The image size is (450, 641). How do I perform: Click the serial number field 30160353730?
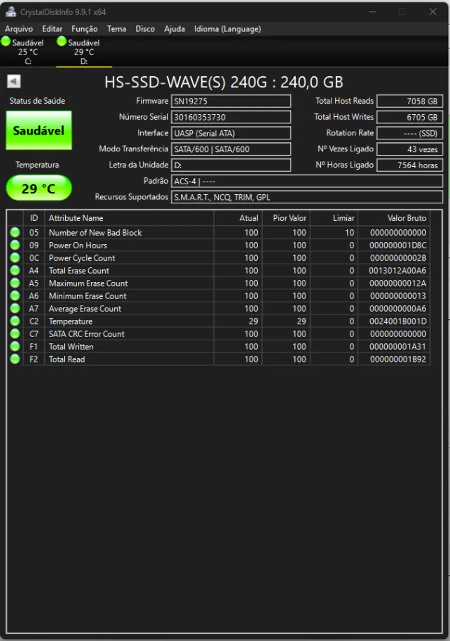point(231,117)
